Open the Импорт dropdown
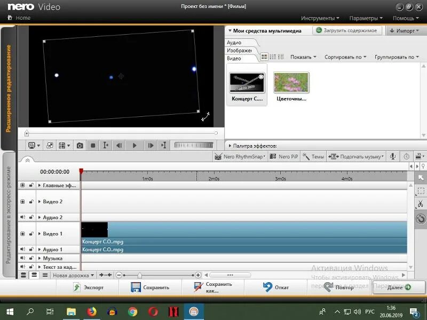427x320 pixels. coord(405,31)
